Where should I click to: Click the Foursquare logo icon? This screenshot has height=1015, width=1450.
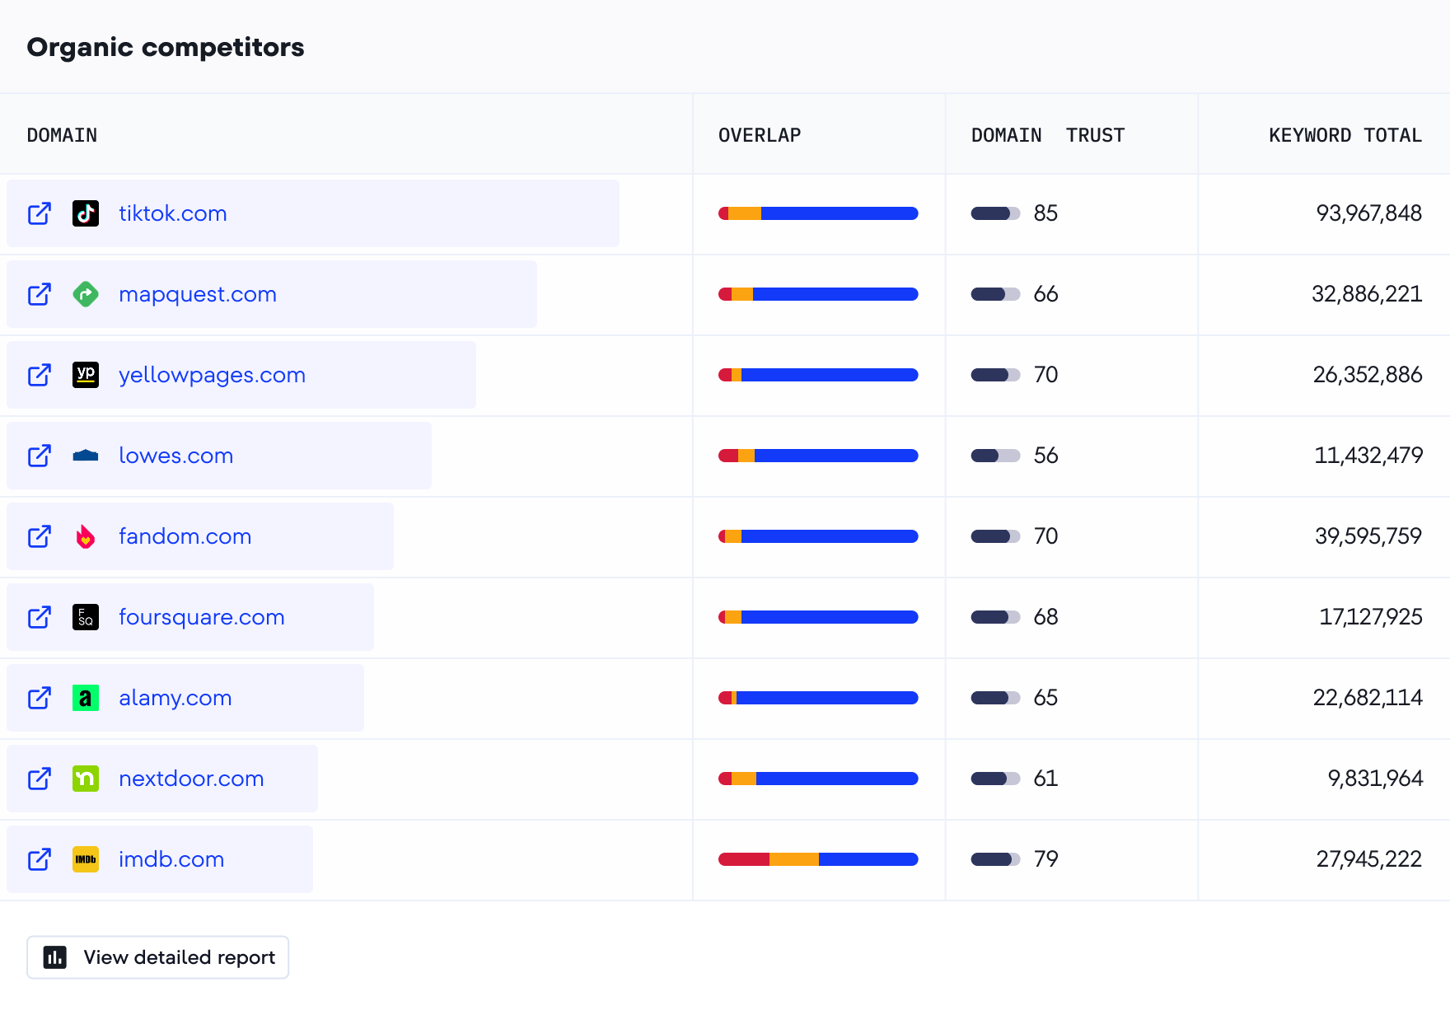[86, 617]
